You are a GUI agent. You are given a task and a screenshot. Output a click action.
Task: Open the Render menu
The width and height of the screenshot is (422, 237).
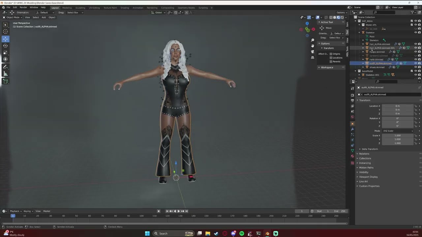pyautogui.click(x=23, y=7)
